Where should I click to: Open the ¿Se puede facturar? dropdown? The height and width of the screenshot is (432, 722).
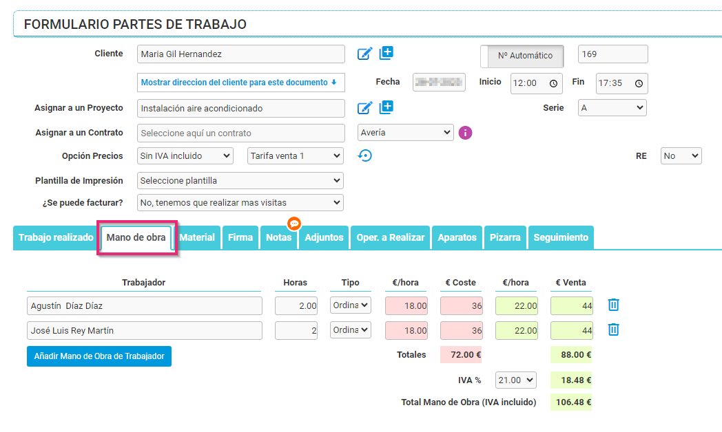coord(240,203)
